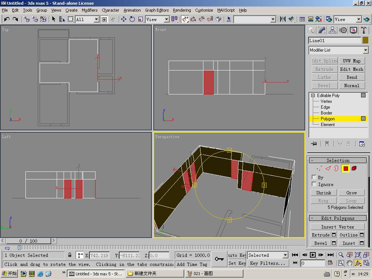This screenshot has height=279, width=372.
Task: Open the MAXScript menu
Action: click(x=226, y=10)
